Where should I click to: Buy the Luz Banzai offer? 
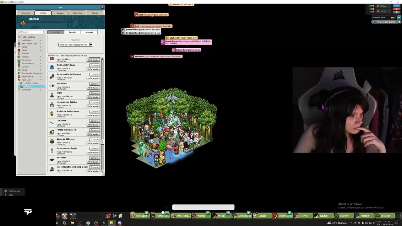[94, 121]
